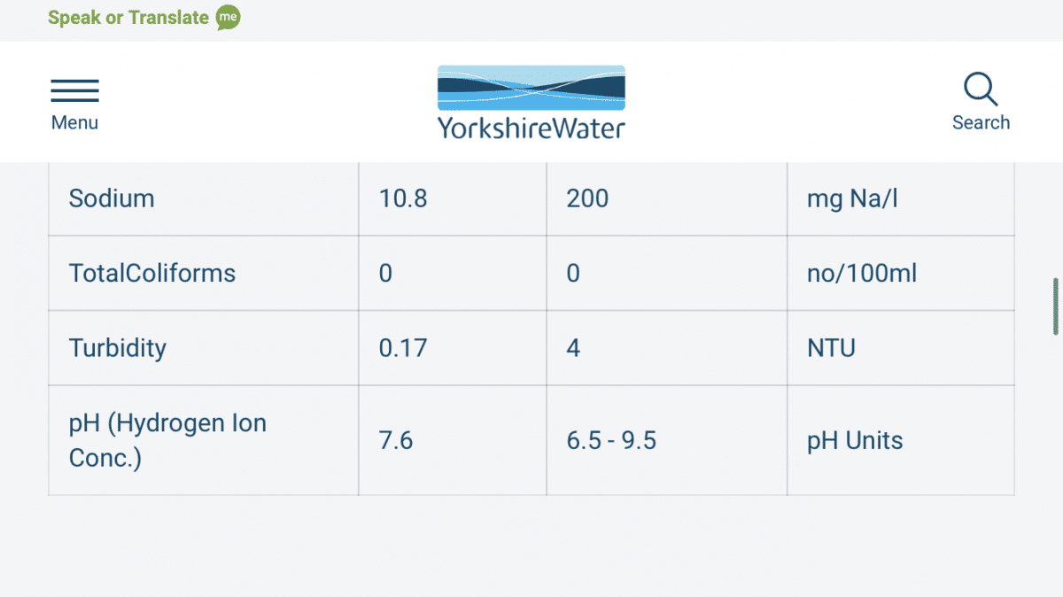1063x597 pixels.
Task: Click the Turbidity parameter cell
Action: click(x=204, y=348)
